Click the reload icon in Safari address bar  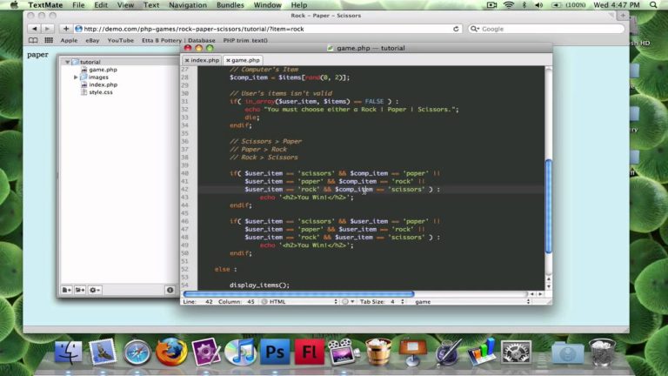(456, 29)
